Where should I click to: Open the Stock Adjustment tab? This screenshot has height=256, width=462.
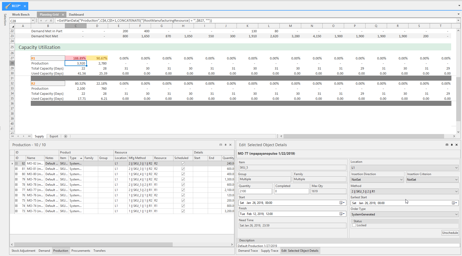[x=23, y=251]
